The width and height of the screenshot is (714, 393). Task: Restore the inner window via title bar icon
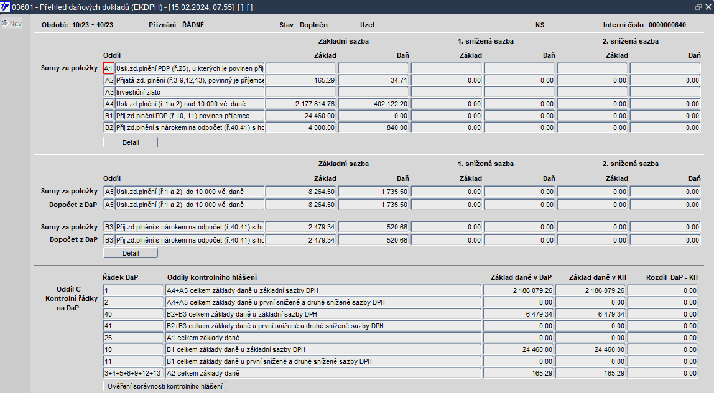click(x=698, y=7)
